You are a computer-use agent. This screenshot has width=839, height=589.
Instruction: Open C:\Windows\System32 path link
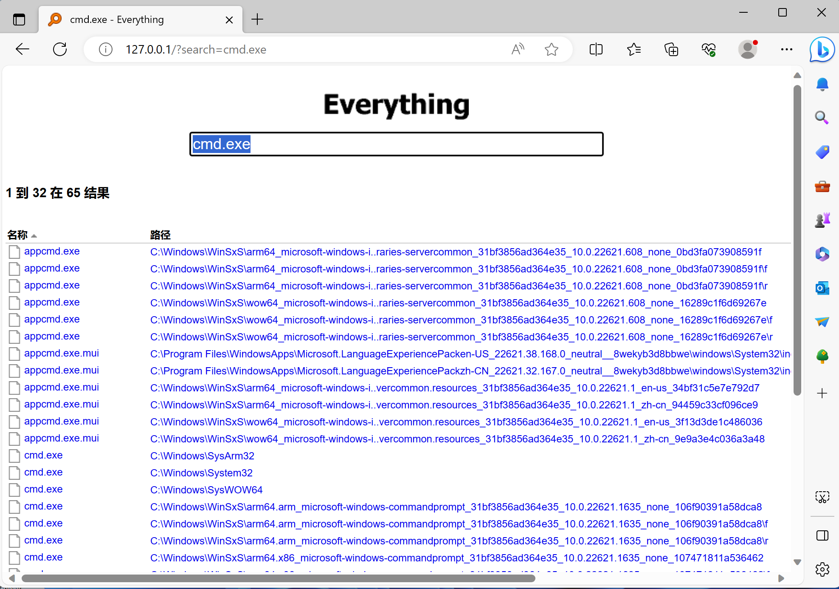[201, 473]
